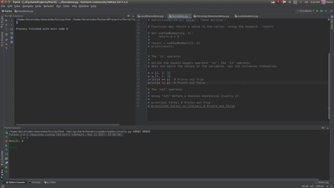Open the Help menu

pos(93,6)
